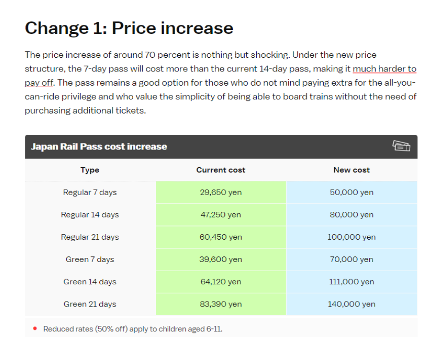Click the 83,390 yen current cost cell

[221, 304]
